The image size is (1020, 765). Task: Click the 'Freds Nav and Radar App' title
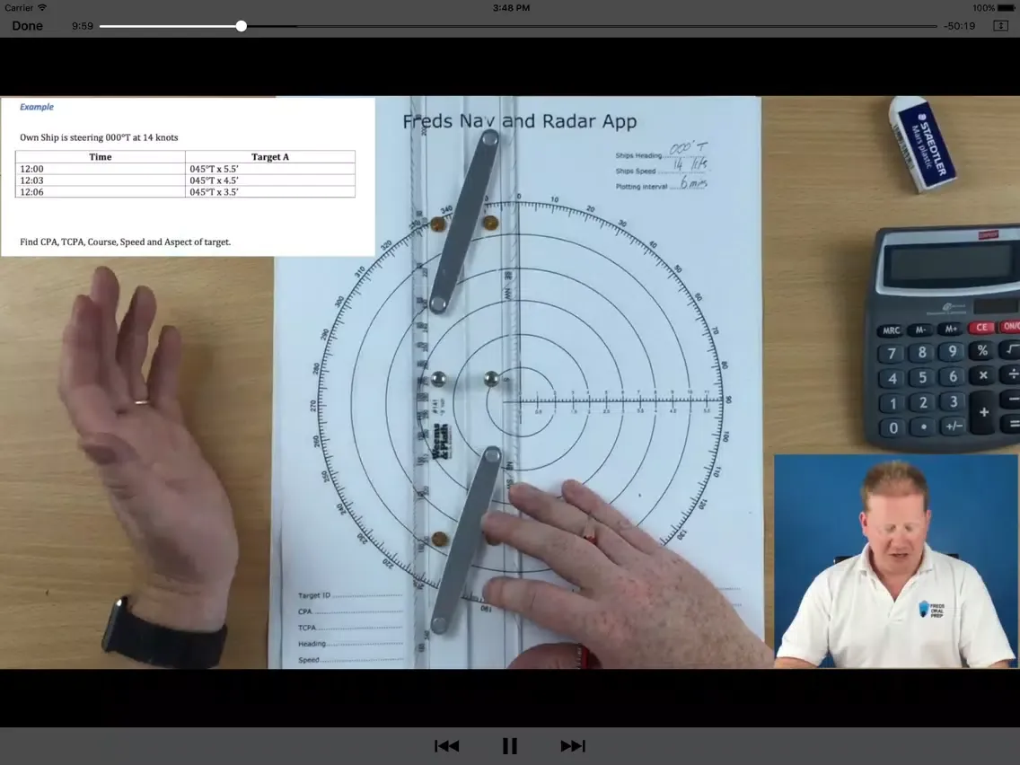coord(520,121)
